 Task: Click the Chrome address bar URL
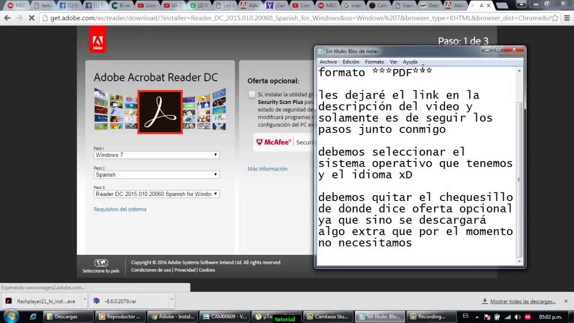(296, 18)
